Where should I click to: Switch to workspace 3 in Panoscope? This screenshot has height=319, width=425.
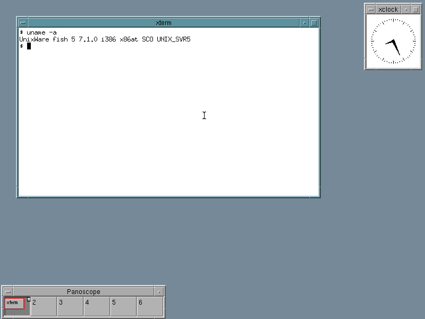(x=70, y=306)
